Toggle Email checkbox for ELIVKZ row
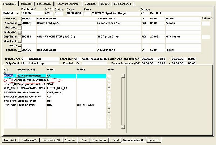The height and width of the screenshot is (145, 216). pyautogui.click(x=109, y=76)
